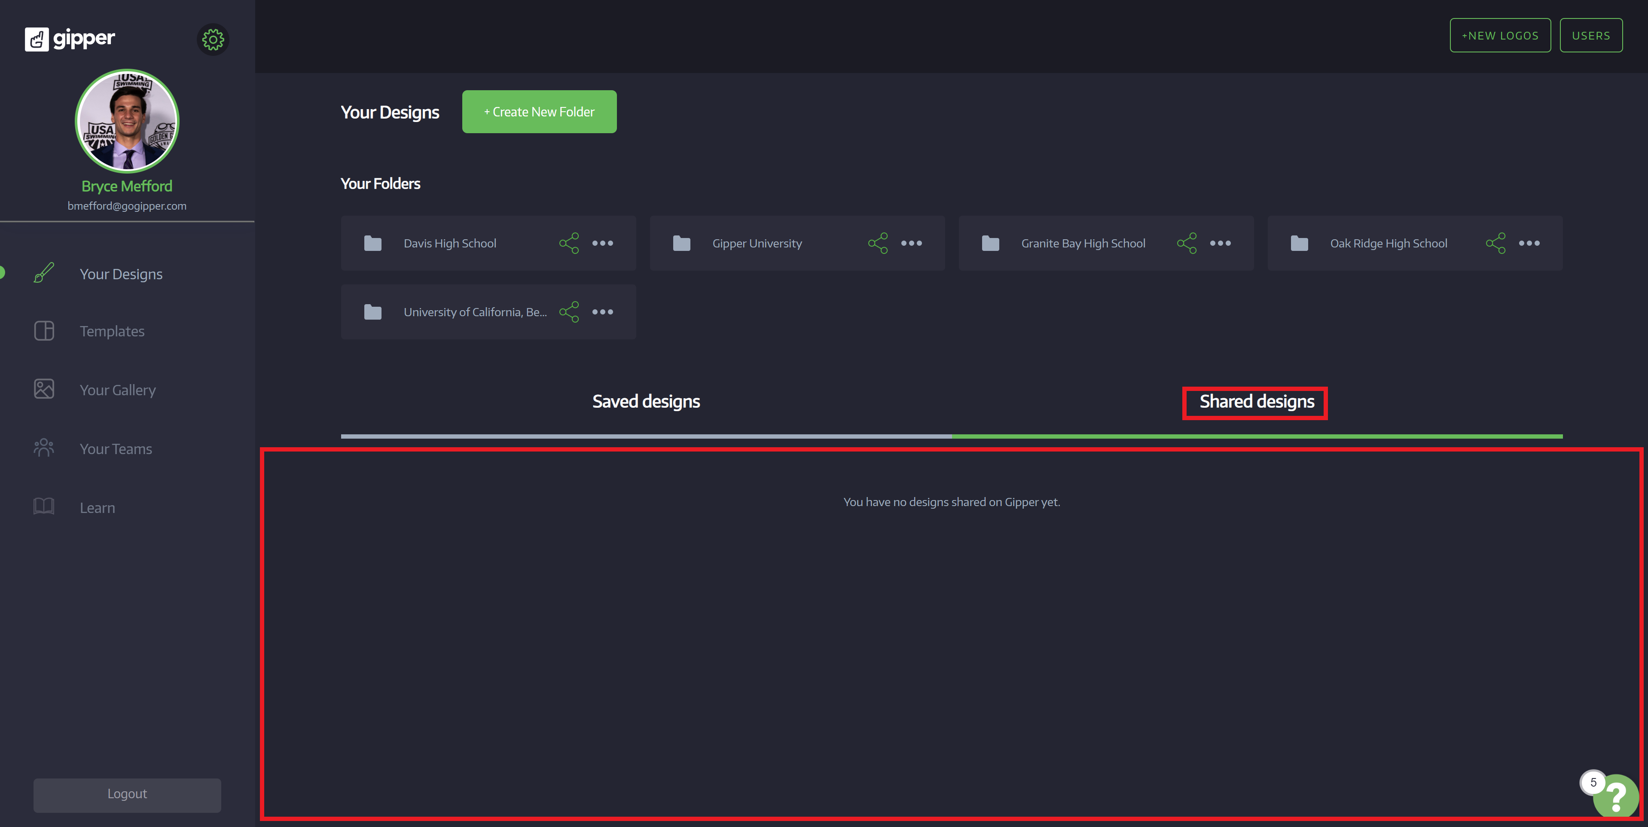The image size is (1648, 827).
Task: Open the Oak Ridge High School folder name
Action: pos(1388,244)
